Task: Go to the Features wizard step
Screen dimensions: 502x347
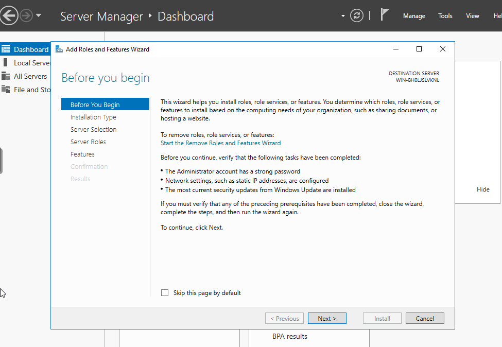Action: point(82,154)
